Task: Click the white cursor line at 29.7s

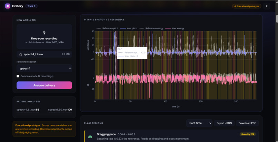Action: tap(116, 65)
